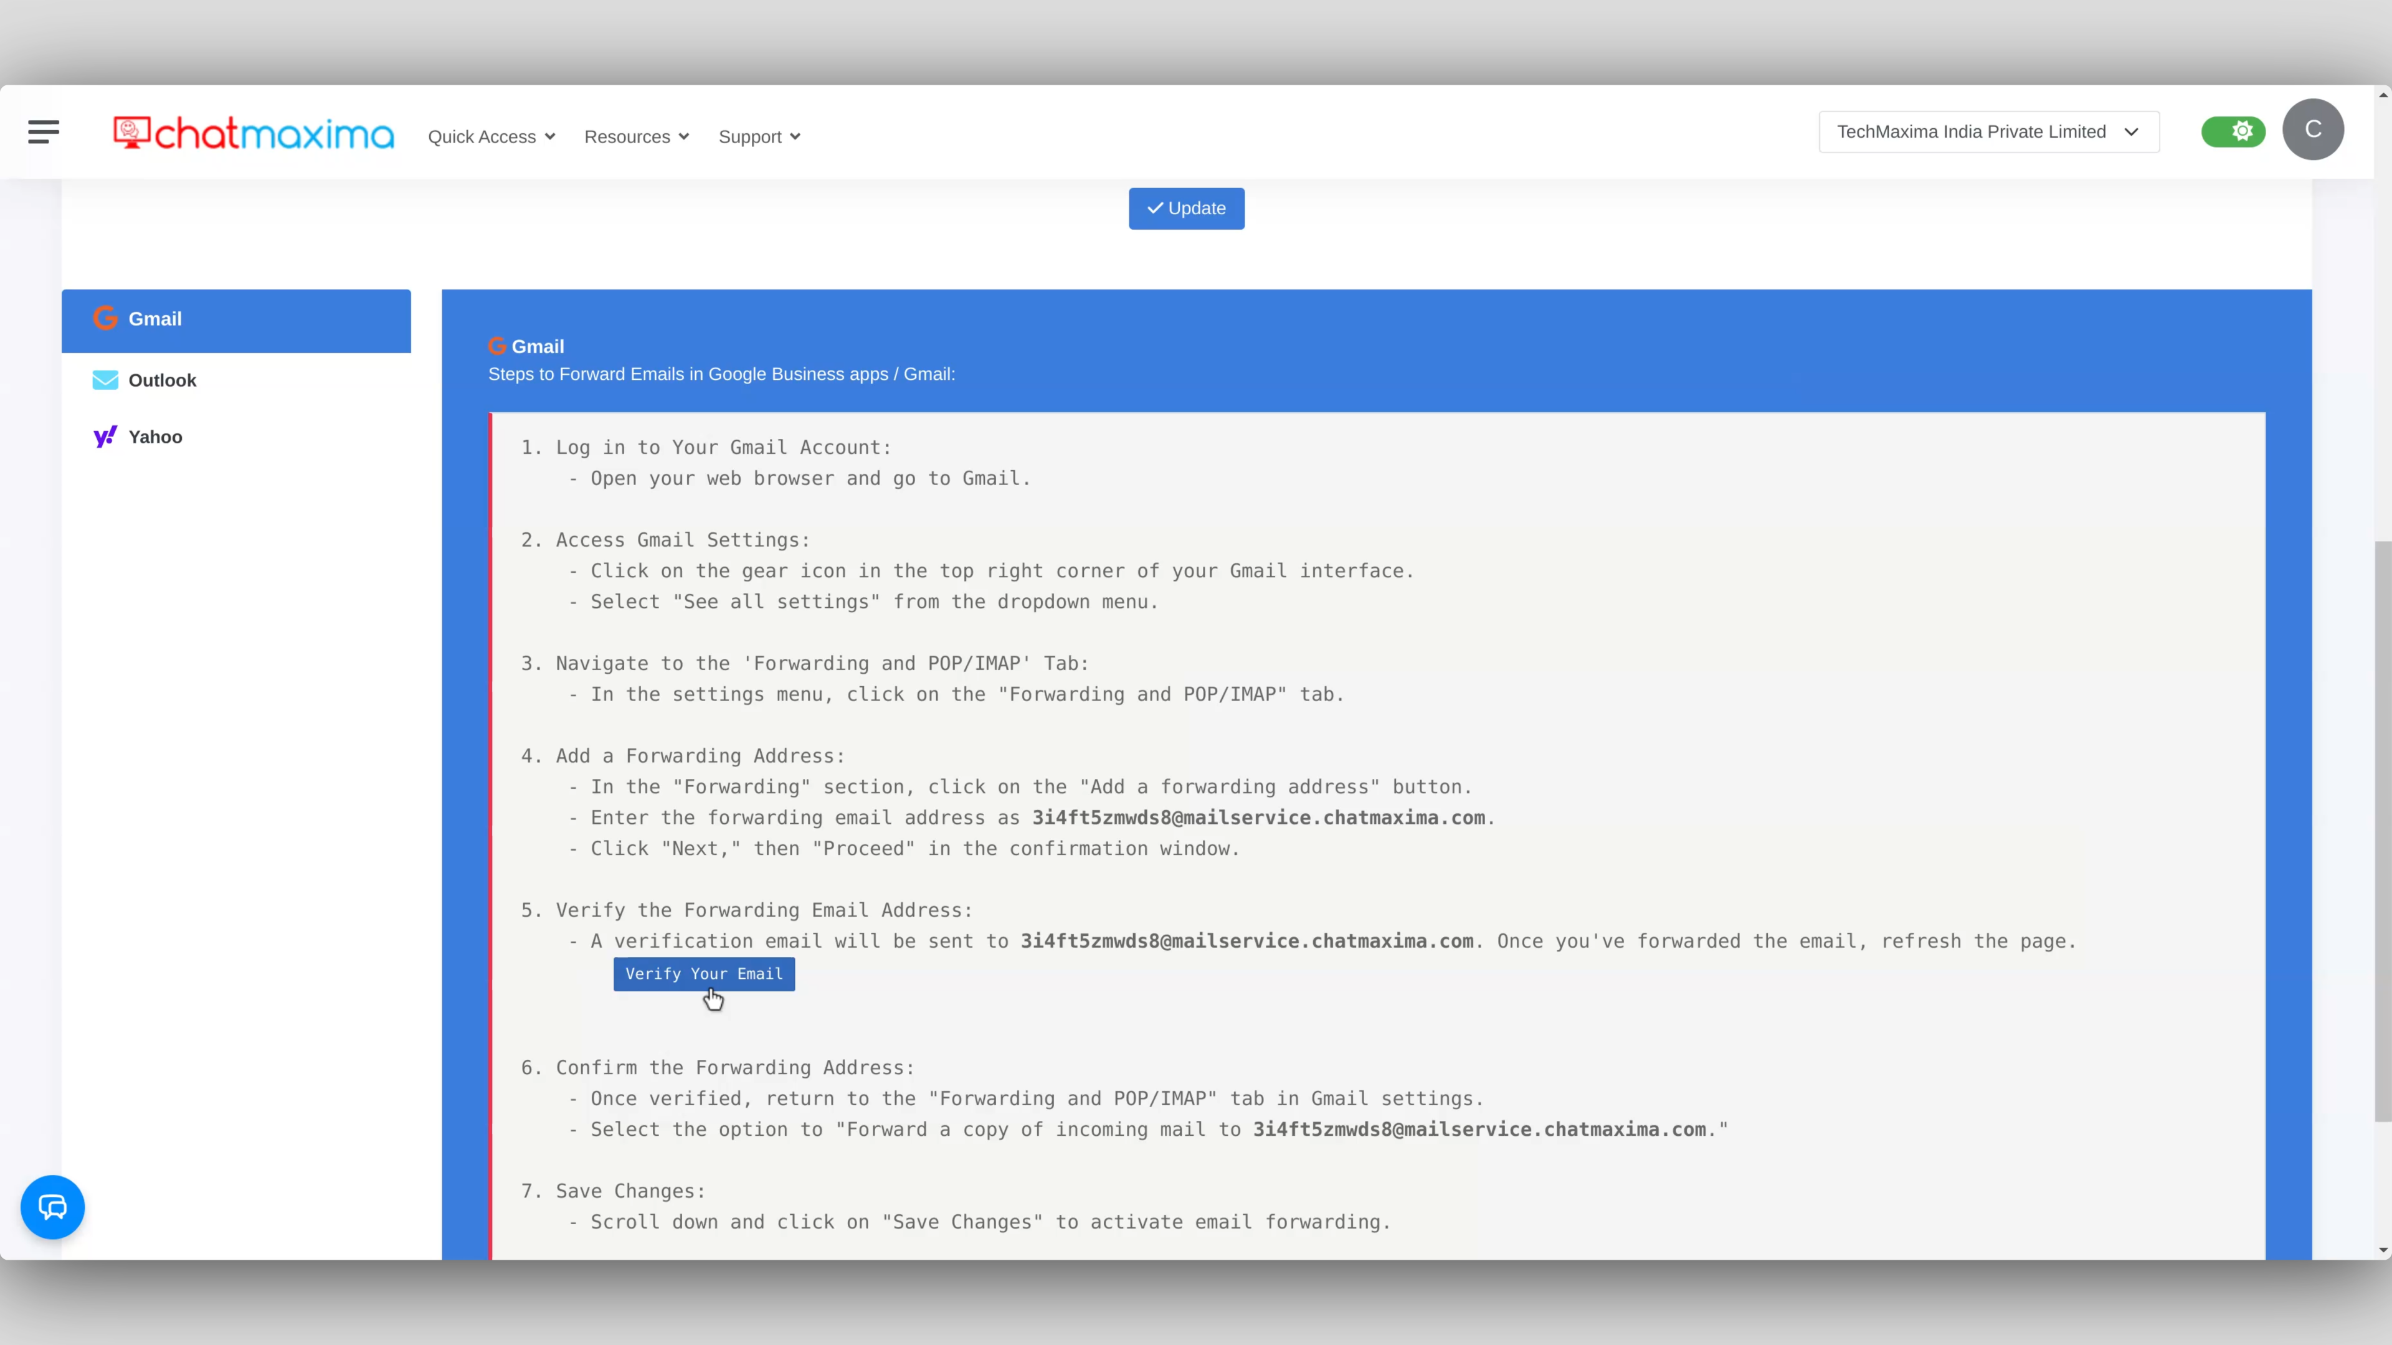Expand the Support menu
Screen dimensions: 2392x1345
point(759,136)
